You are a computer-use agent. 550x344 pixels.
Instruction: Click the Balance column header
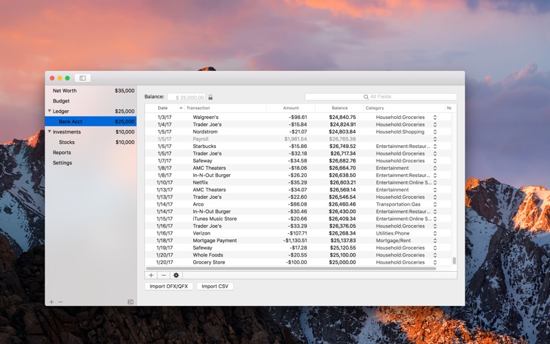(340, 108)
